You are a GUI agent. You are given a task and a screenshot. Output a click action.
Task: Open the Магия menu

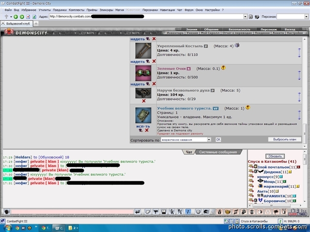click(x=120, y=10)
